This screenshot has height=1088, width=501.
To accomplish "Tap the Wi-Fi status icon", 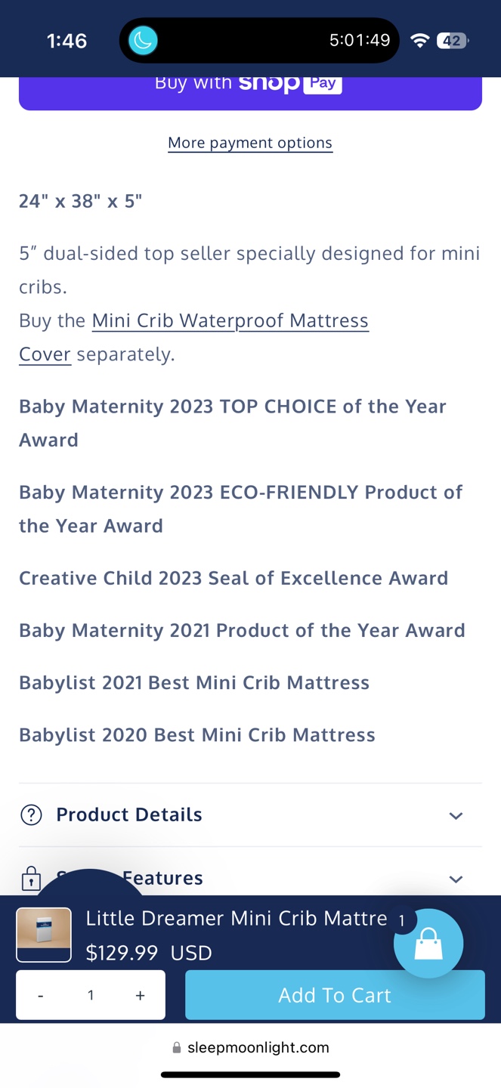I will (x=419, y=41).
